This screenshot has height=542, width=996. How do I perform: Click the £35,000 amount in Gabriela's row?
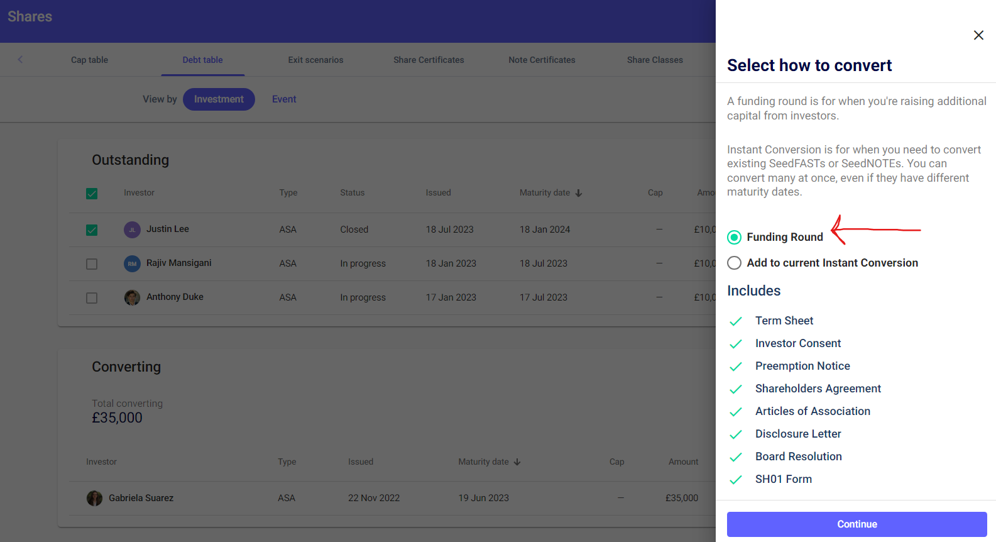click(682, 498)
